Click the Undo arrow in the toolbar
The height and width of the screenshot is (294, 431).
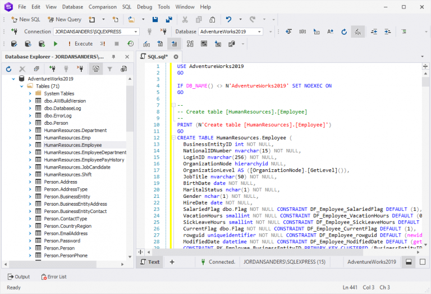click(x=228, y=19)
